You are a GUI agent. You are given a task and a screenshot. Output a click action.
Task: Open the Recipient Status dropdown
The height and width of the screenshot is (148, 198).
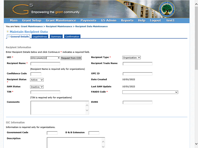coord(37,80)
